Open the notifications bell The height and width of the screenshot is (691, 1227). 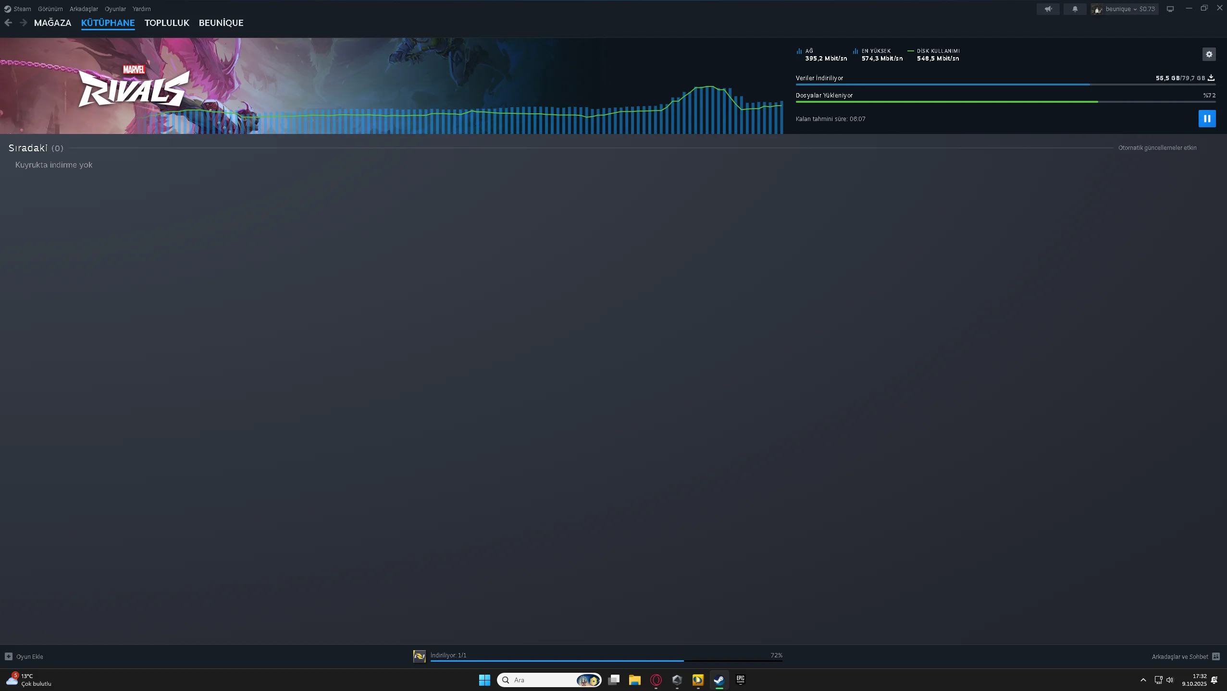click(x=1075, y=9)
